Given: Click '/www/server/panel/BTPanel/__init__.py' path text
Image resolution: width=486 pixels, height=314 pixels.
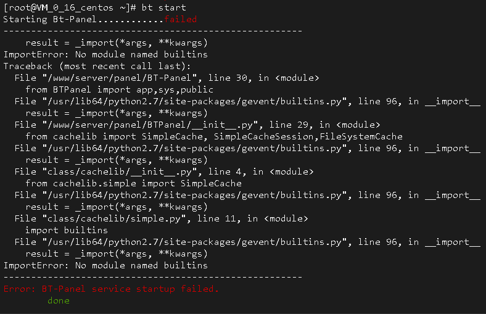Looking at the screenshot, I should [x=150, y=125].
